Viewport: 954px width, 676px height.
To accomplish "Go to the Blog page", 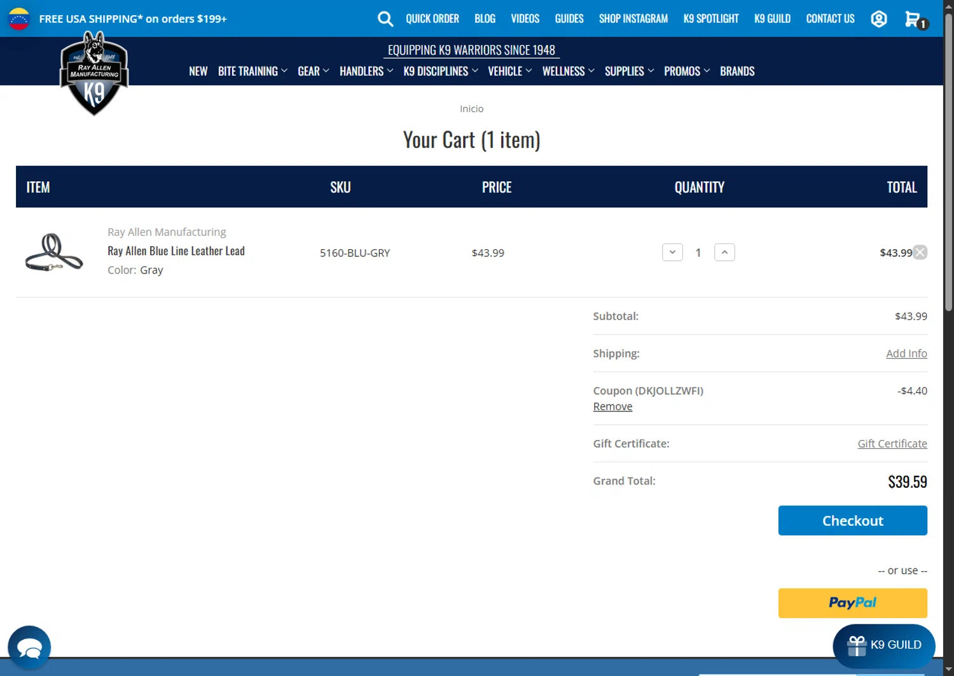I will click(x=485, y=18).
